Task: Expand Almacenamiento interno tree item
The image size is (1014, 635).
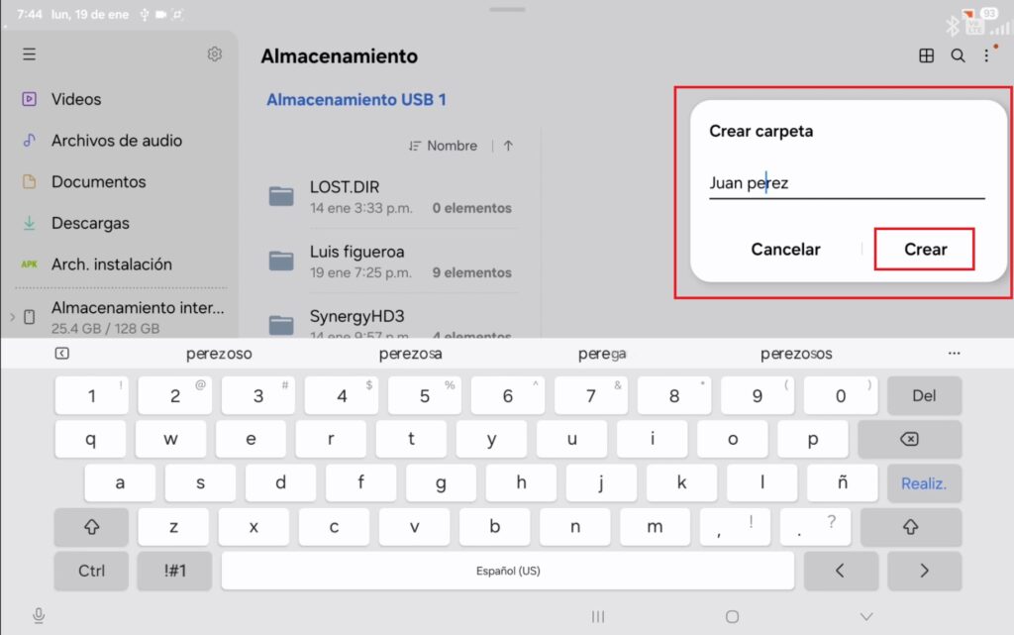Action: click(12, 317)
